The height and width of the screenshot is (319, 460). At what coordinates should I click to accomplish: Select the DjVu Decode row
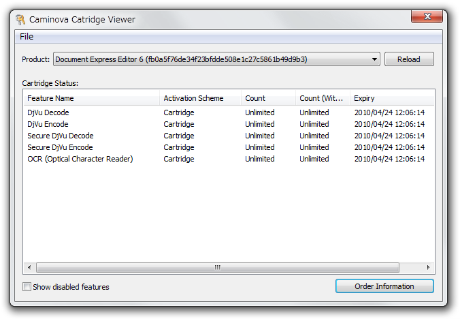pos(229,112)
